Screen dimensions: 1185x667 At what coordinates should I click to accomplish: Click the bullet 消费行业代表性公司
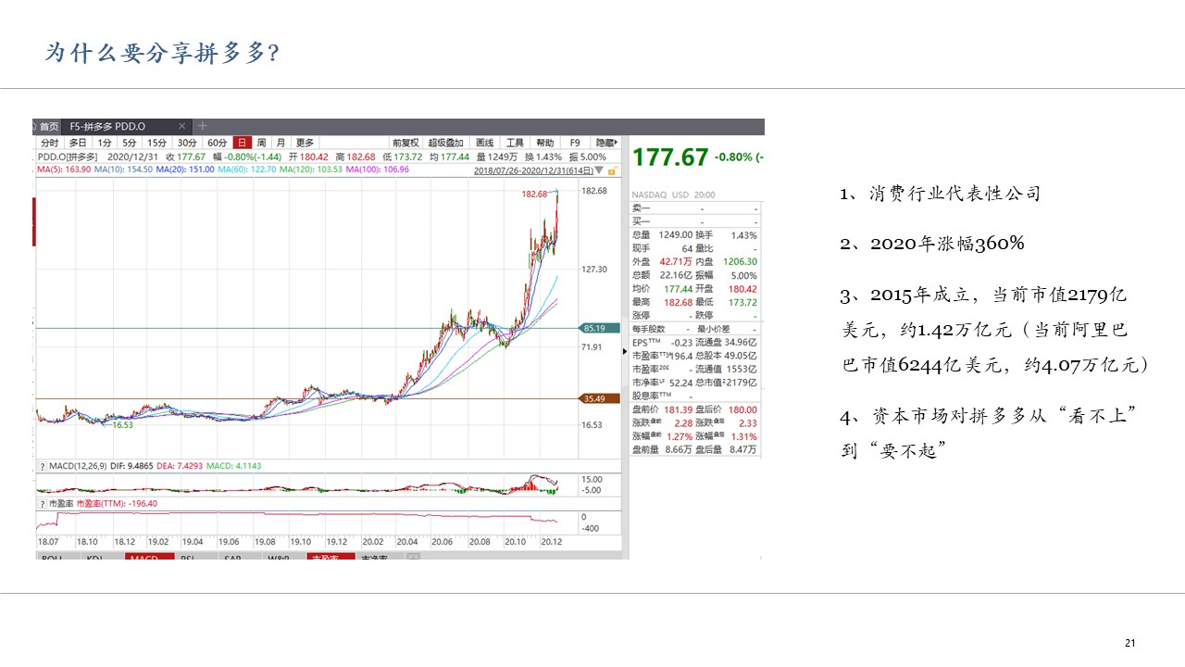[941, 194]
